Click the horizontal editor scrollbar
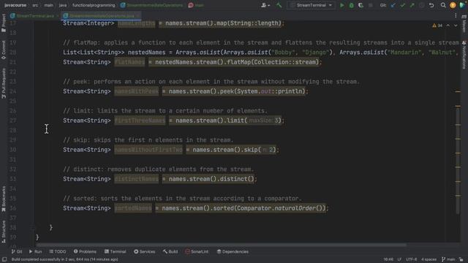 (x=221, y=245)
